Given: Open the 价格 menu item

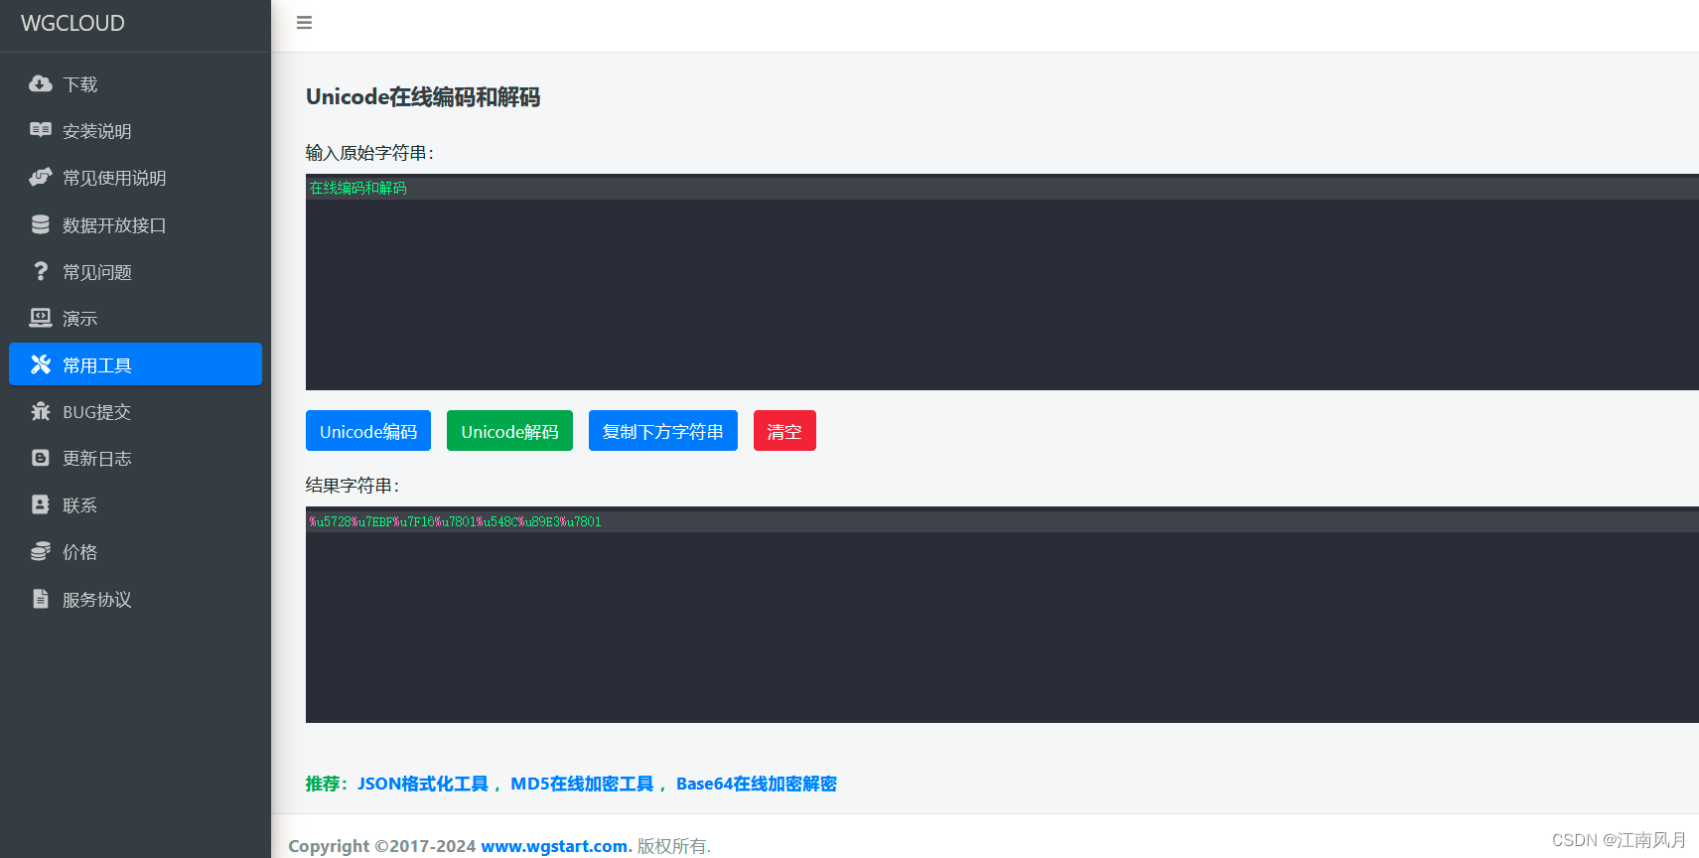Looking at the screenshot, I should 135,551.
